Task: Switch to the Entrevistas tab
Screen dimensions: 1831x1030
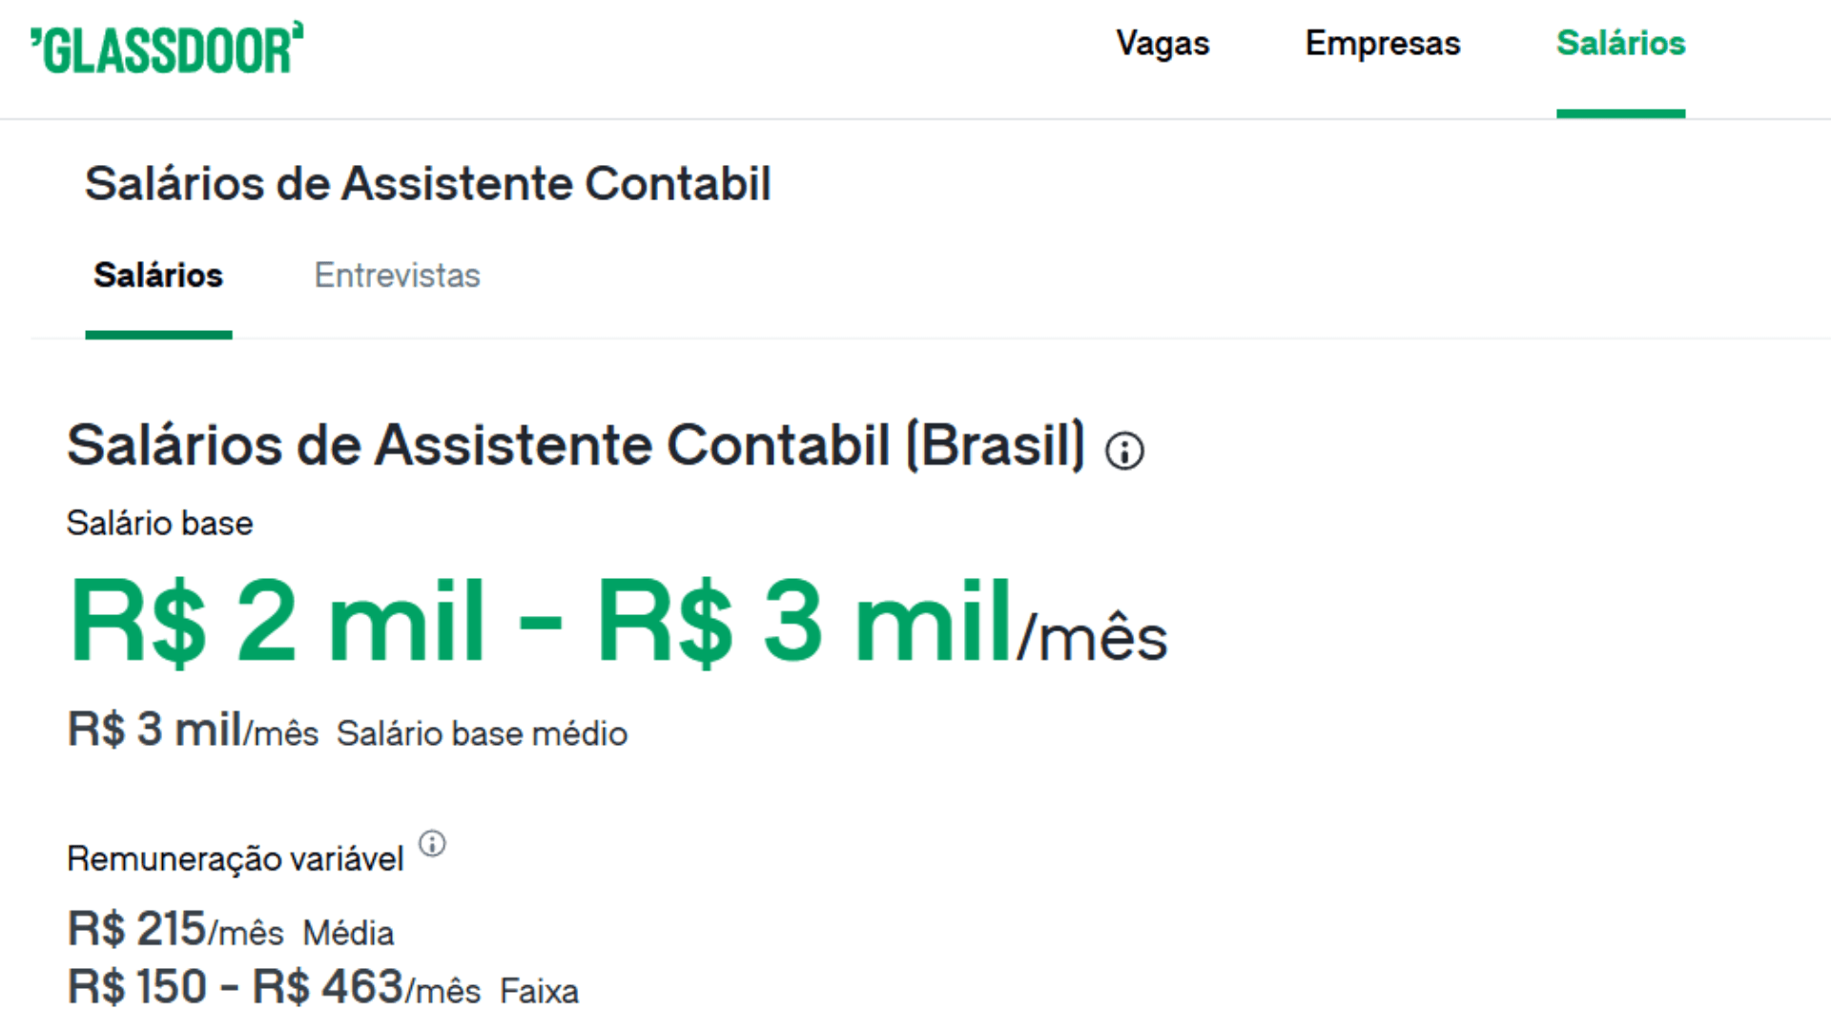Action: coord(397,276)
